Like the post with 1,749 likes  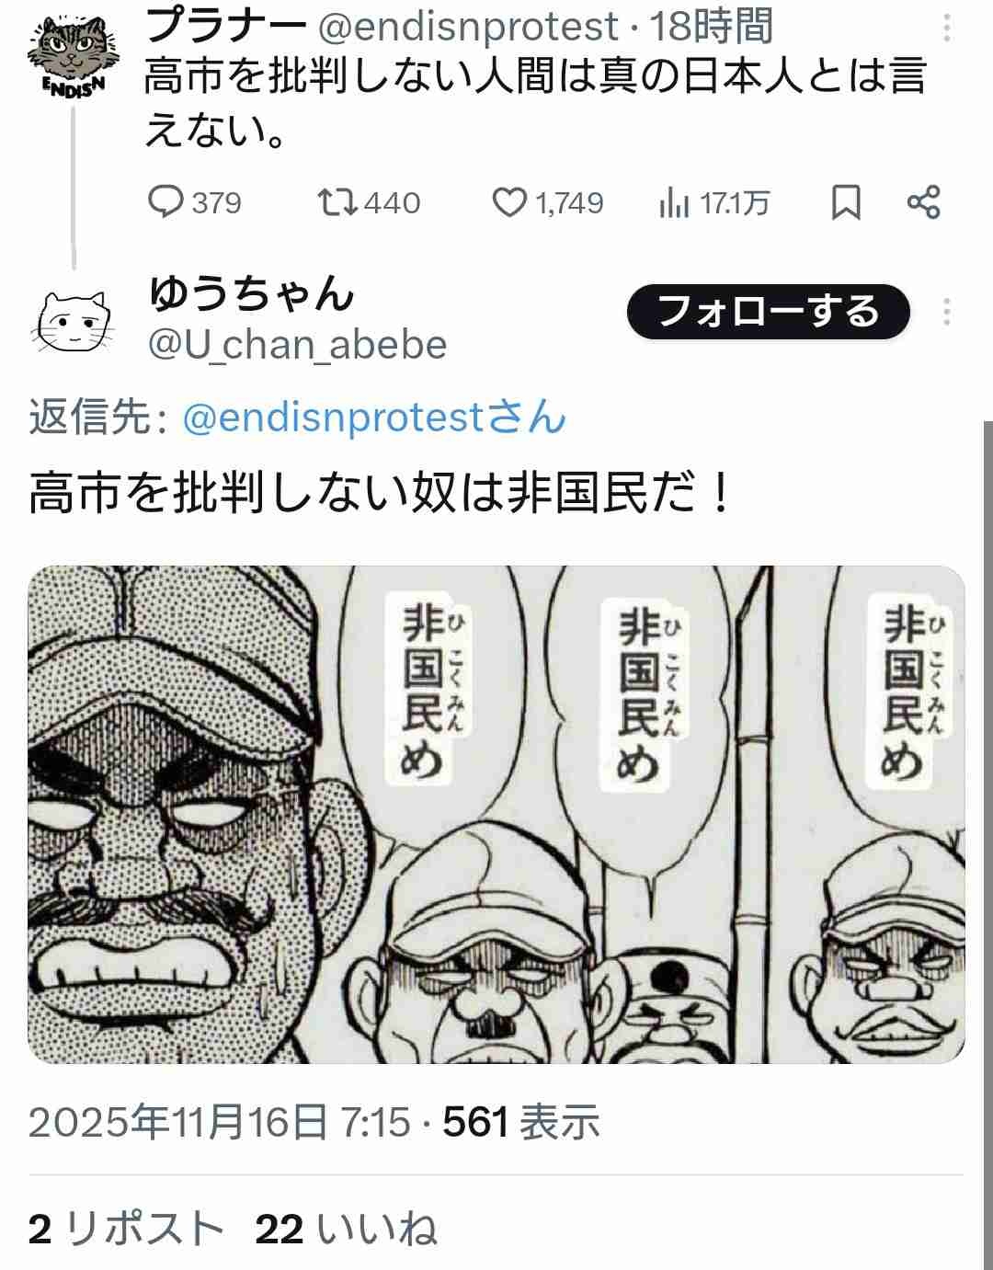pyautogui.click(x=548, y=202)
